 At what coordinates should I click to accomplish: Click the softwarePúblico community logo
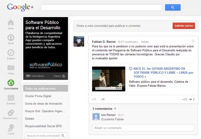[x=46, y=65]
